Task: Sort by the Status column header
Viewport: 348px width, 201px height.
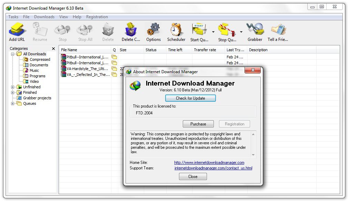Action: click(155, 50)
